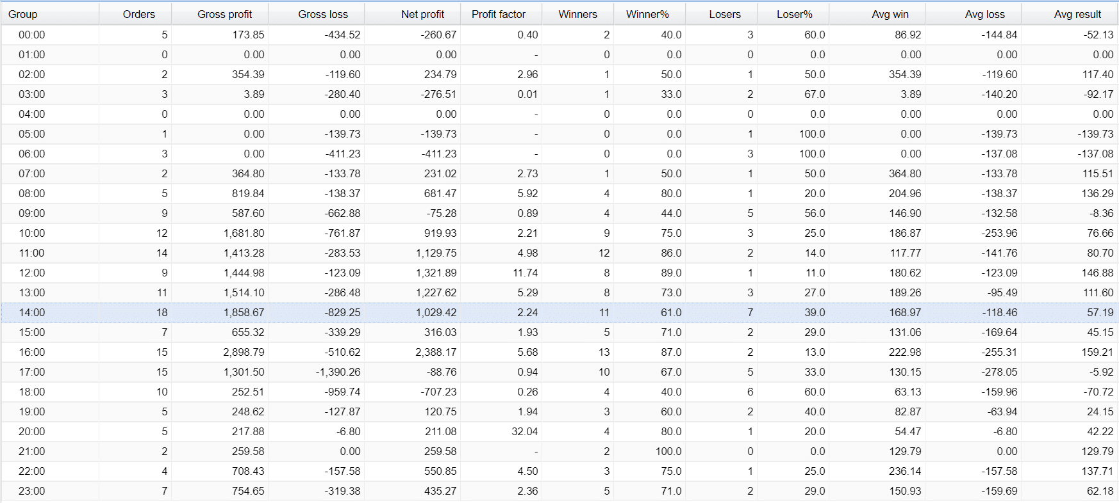Click gross profit value 2,898.79
The height and width of the screenshot is (503, 1119).
click(x=244, y=352)
